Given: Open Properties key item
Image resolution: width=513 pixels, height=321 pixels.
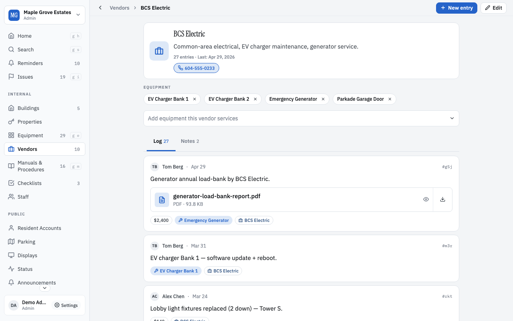Looking at the screenshot, I should pyautogui.click(x=44, y=122).
